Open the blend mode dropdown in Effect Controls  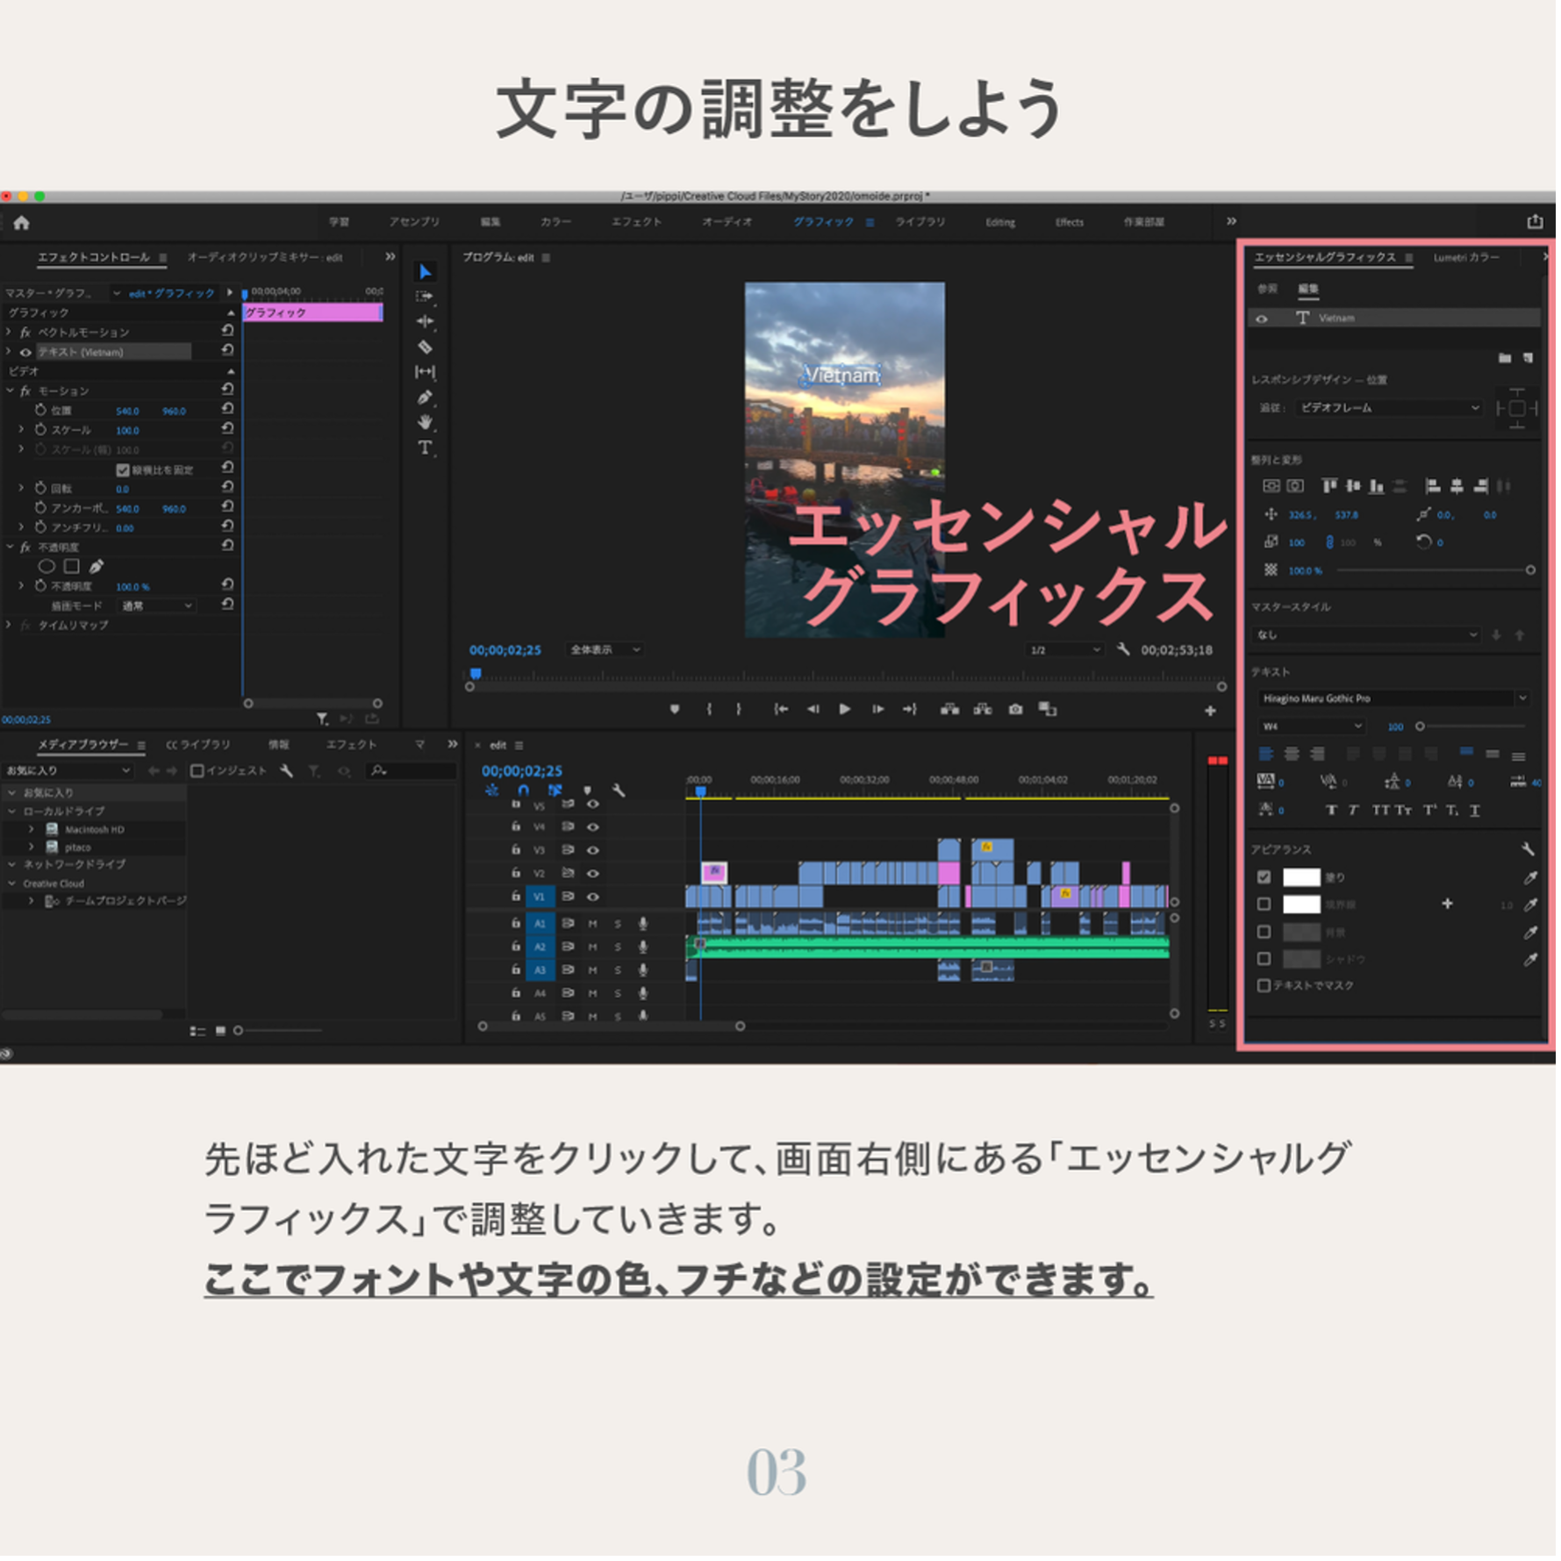[x=158, y=607]
